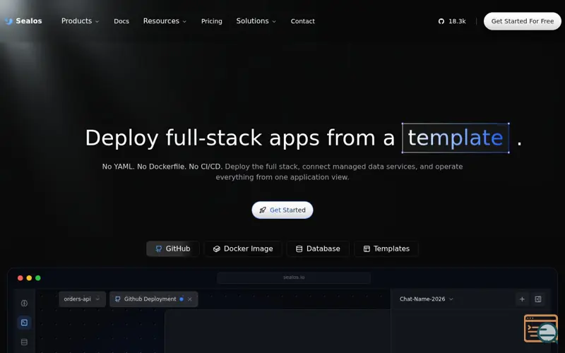Screen dimensions: 565x353
Task: Click the plus icon beside Chat-Name-2026
Action: click(x=522, y=299)
